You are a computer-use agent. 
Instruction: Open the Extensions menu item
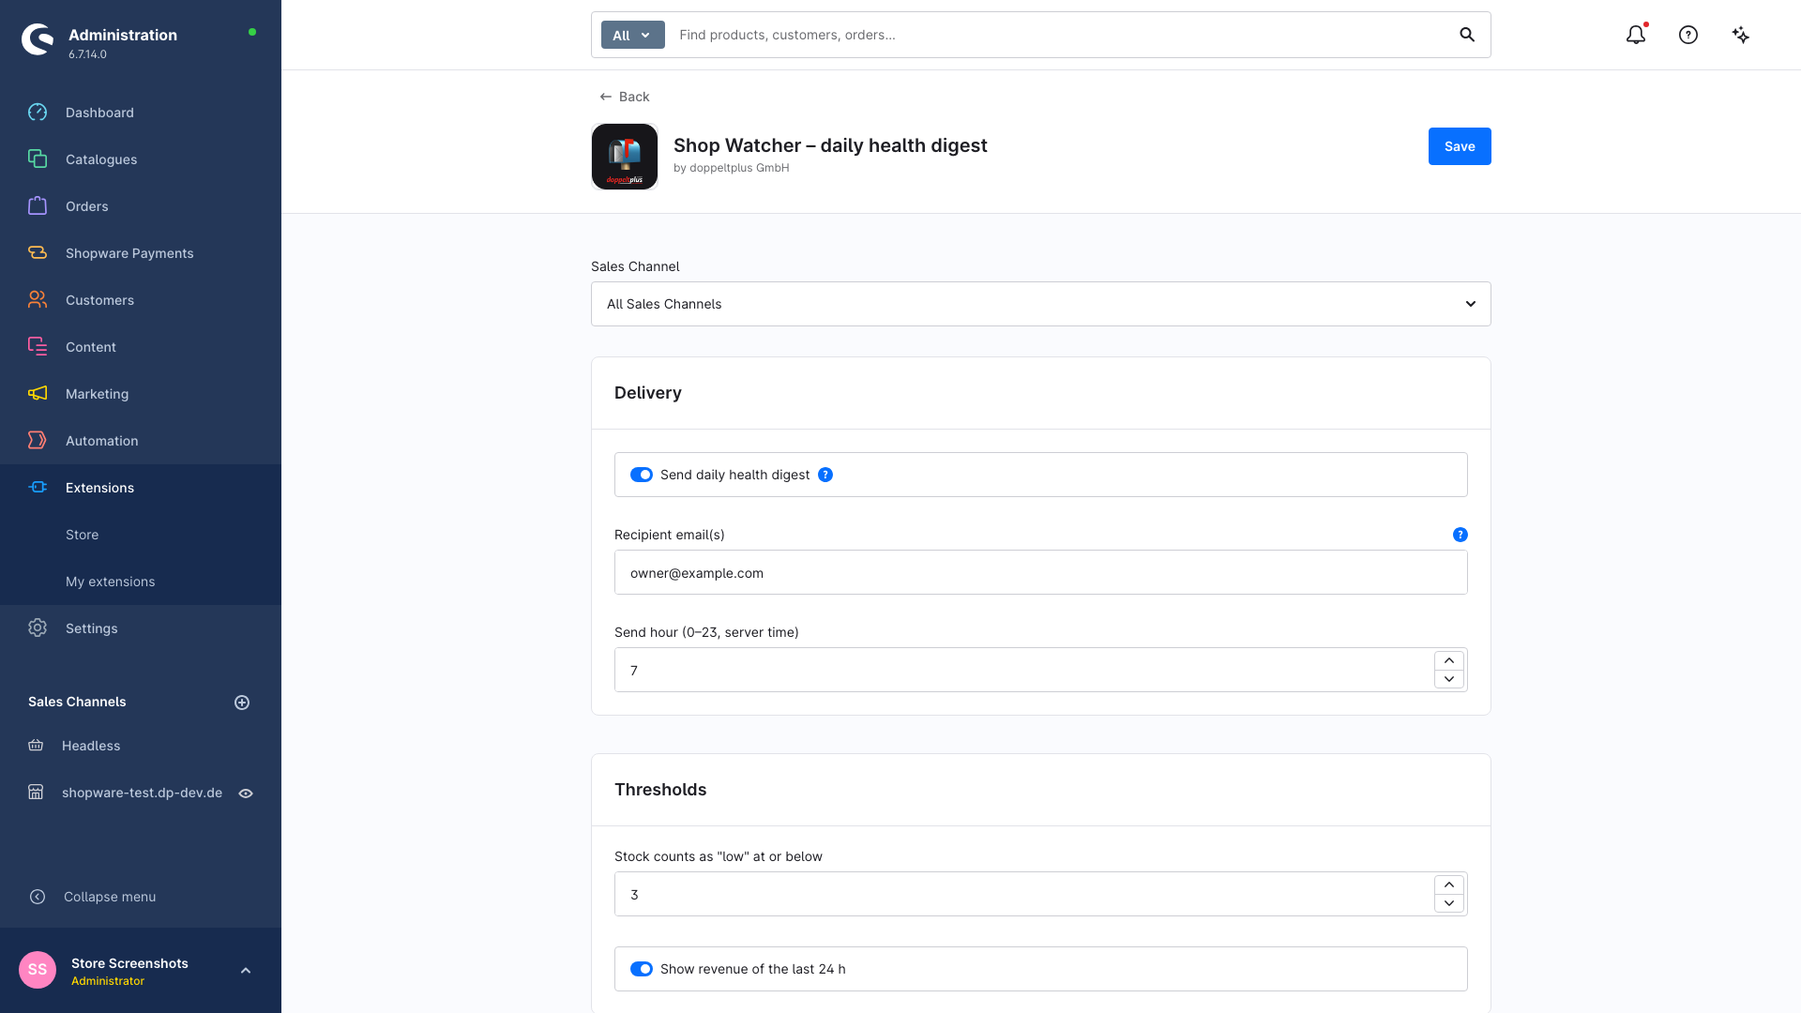click(x=141, y=488)
